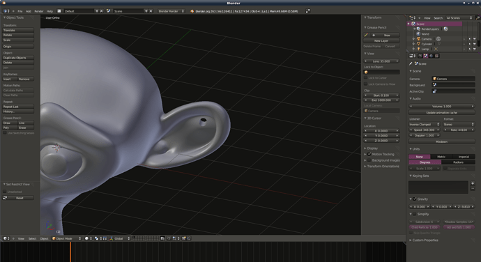Open the Blender Render engine dropdown

[171, 11]
